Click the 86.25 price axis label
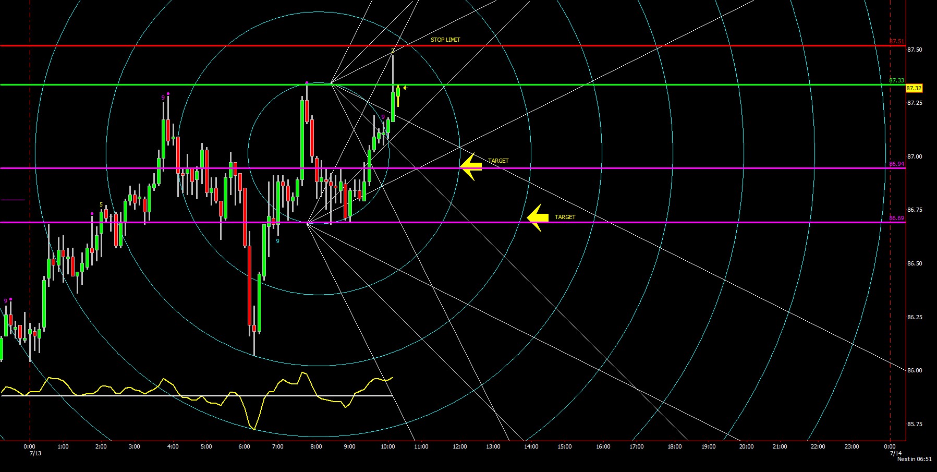This screenshot has width=937, height=472. pos(915,317)
